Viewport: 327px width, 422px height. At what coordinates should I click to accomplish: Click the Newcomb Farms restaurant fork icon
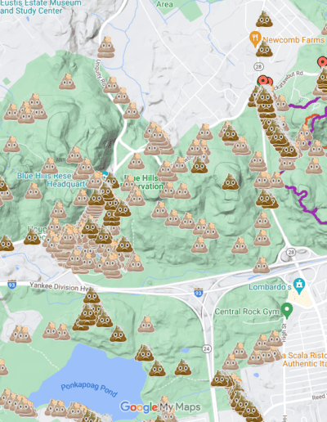pos(255,38)
